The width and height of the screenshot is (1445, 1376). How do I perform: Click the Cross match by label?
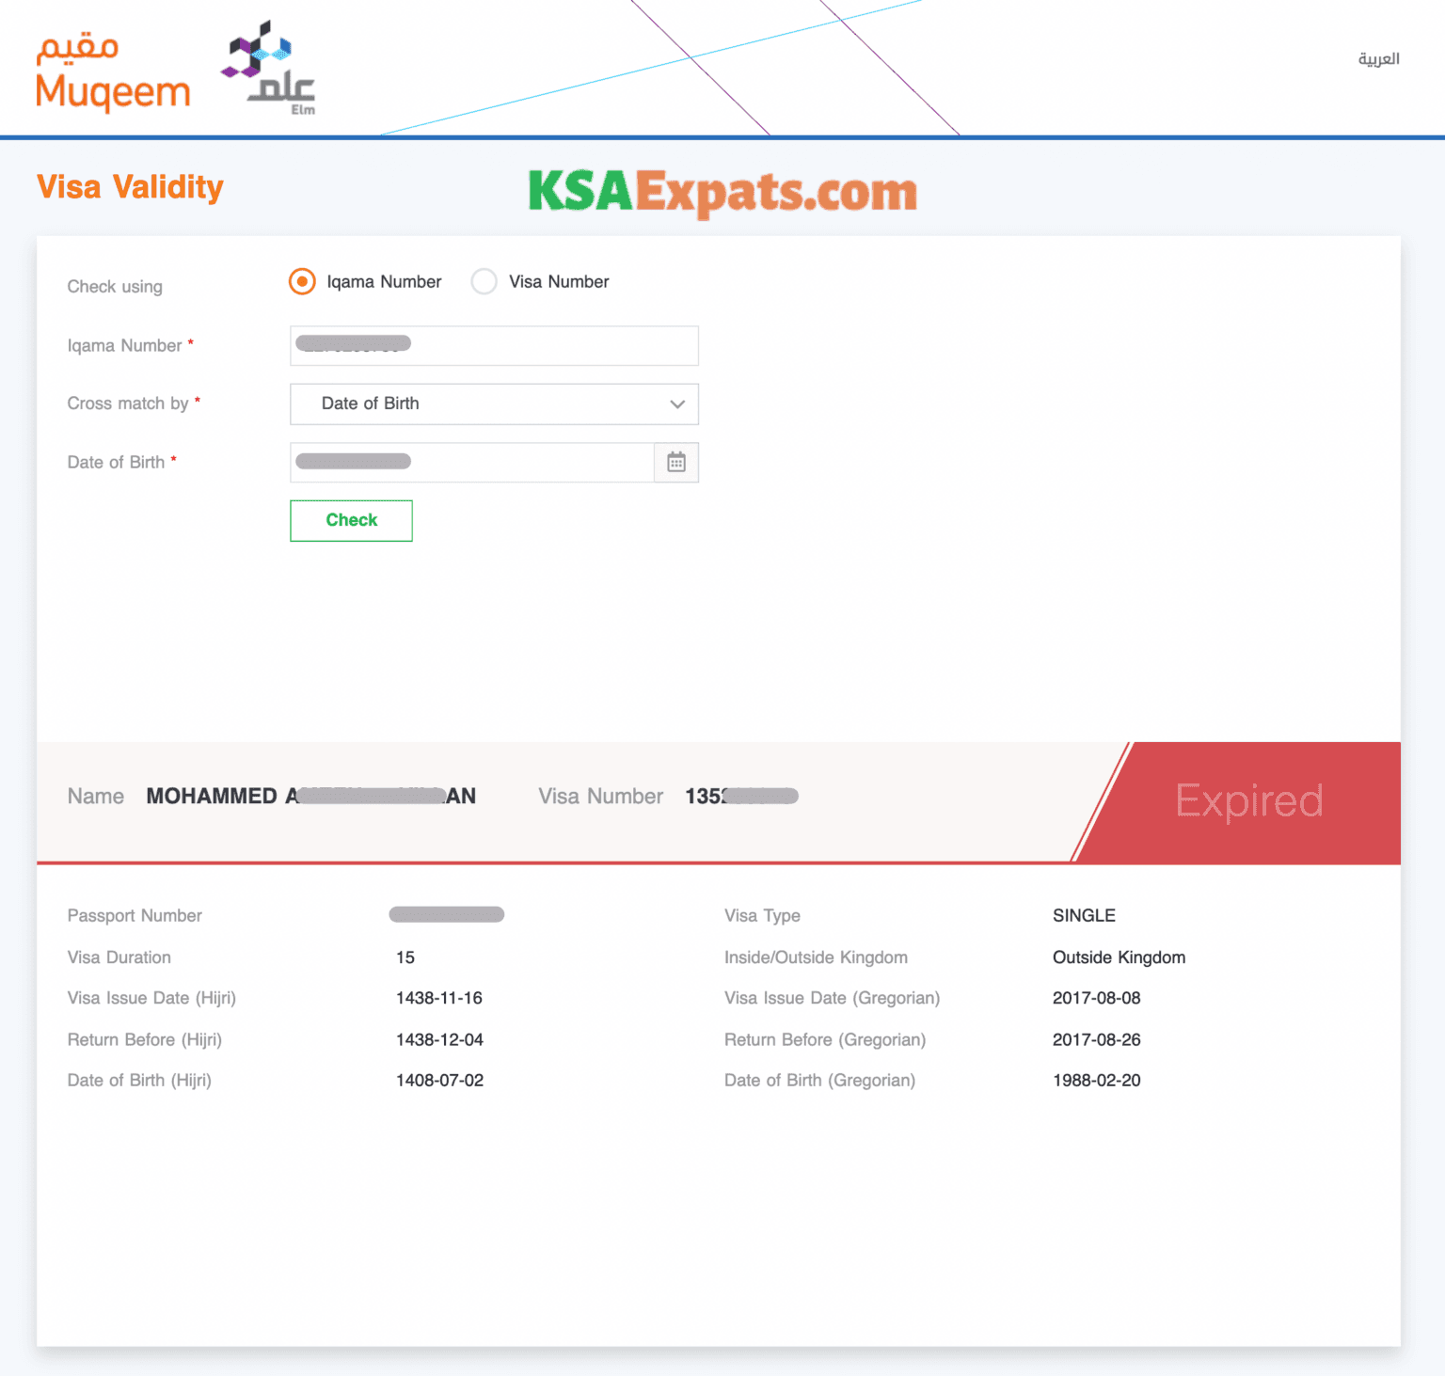(x=128, y=403)
